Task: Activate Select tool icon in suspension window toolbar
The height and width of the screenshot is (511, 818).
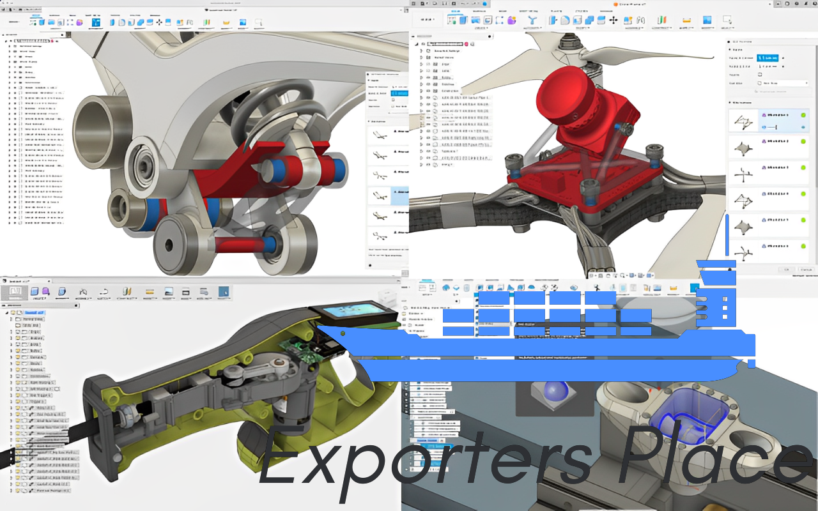Action: (x=258, y=22)
